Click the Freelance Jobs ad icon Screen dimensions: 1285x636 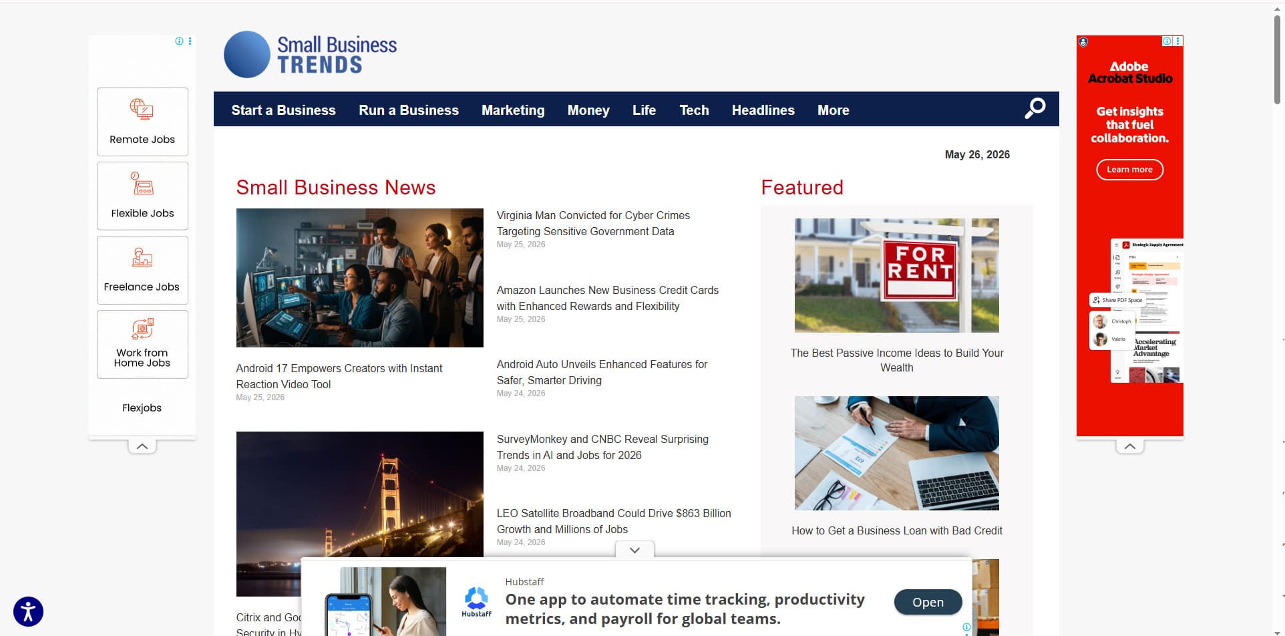(142, 257)
